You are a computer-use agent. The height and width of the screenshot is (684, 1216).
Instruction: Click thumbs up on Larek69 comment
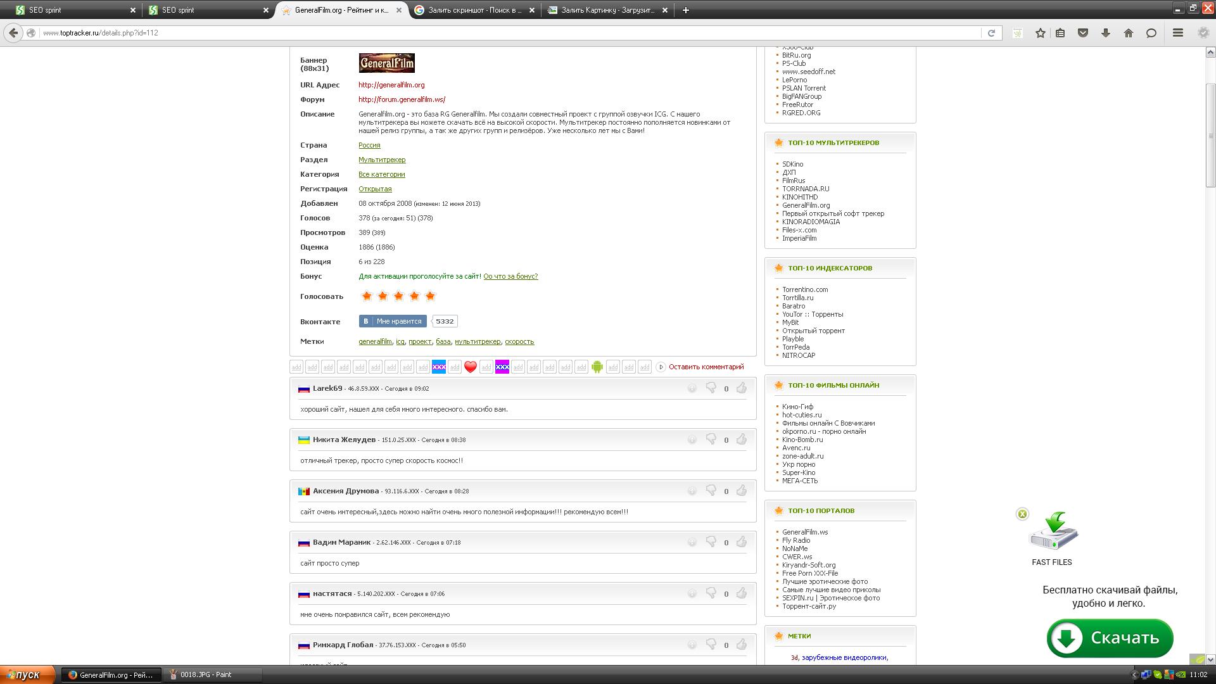(742, 388)
